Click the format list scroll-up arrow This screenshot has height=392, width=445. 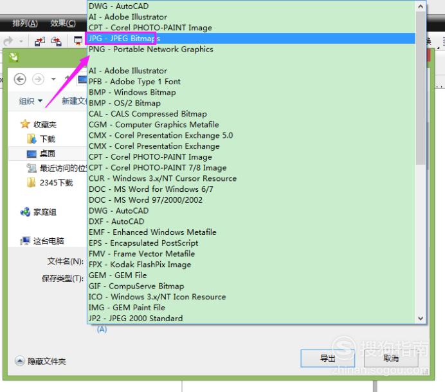[x=421, y=6]
